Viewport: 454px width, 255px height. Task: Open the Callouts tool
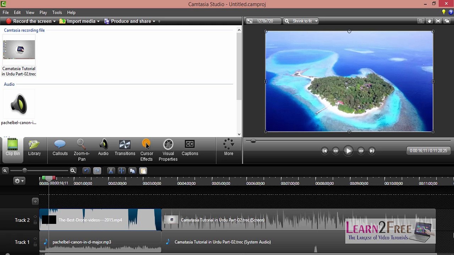[x=60, y=148]
